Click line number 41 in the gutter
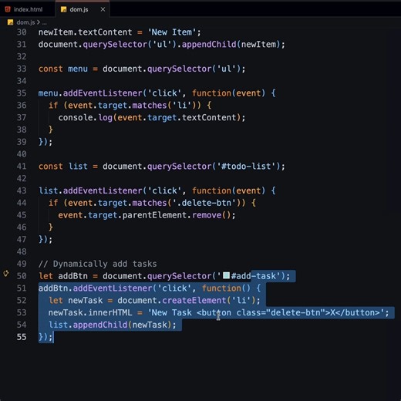This screenshot has width=401, height=401. point(22,167)
